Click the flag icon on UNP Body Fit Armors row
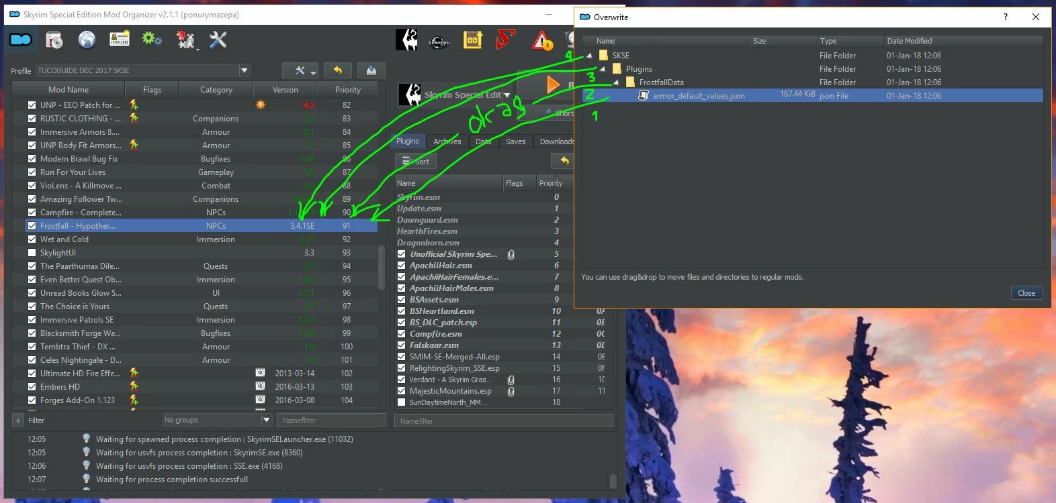This screenshot has width=1056, height=503. click(134, 145)
